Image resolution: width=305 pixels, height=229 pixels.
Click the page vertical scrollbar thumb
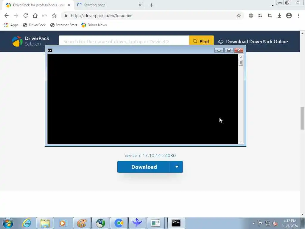pos(302,118)
